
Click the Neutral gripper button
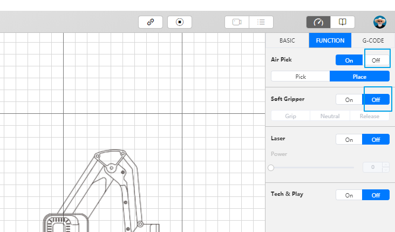click(x=330, y=116)
